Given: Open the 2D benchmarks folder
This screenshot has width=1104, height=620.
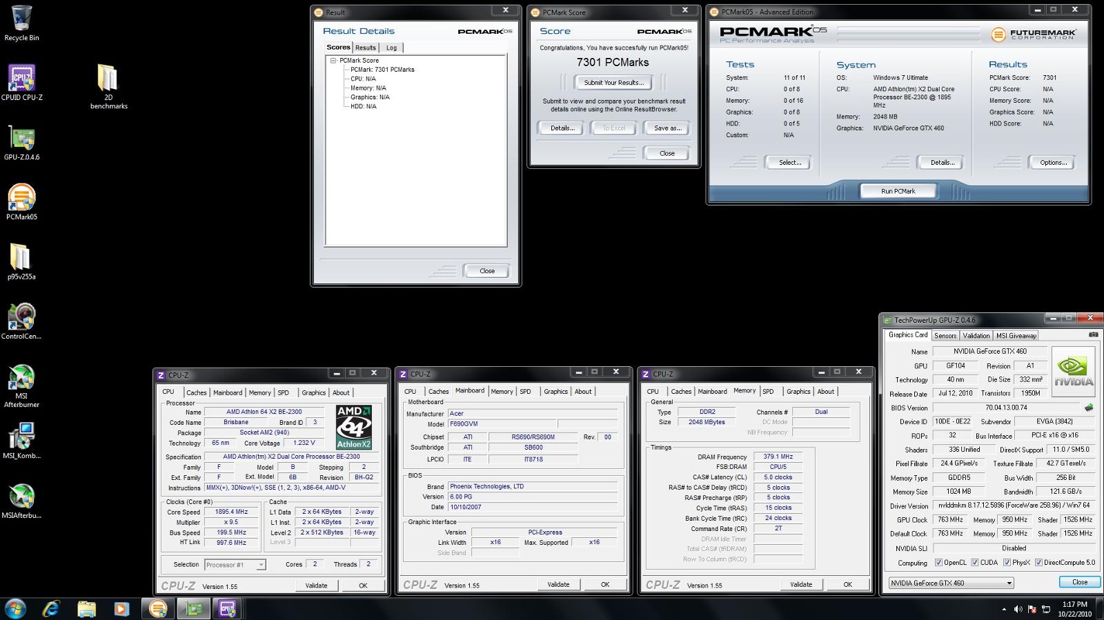Looking at the screenshot, I should (x=108, y=86).
